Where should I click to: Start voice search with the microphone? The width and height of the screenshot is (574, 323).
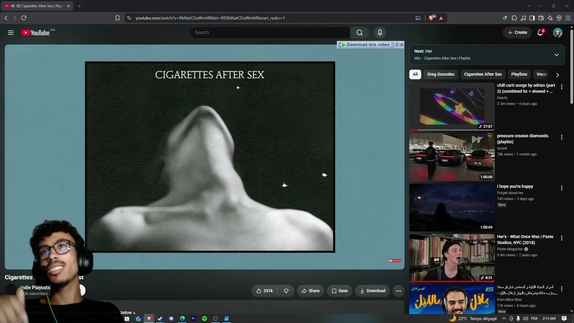380,32
